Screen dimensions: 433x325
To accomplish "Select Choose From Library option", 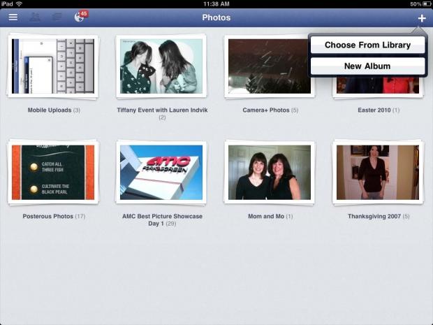I will 367,45.
